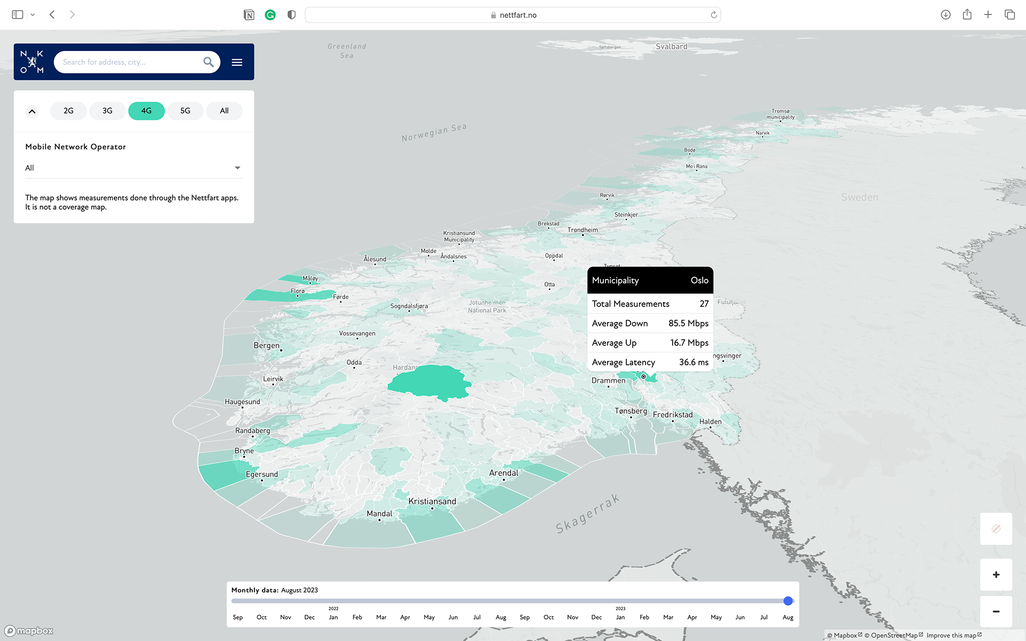Reload the page in the address bar
Screen dimensions: 1026x641
tap(713, 15)
